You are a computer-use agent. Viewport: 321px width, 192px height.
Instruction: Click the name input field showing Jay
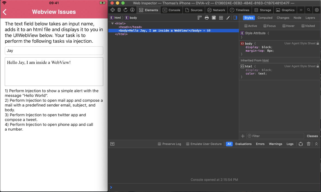(54, 51)
